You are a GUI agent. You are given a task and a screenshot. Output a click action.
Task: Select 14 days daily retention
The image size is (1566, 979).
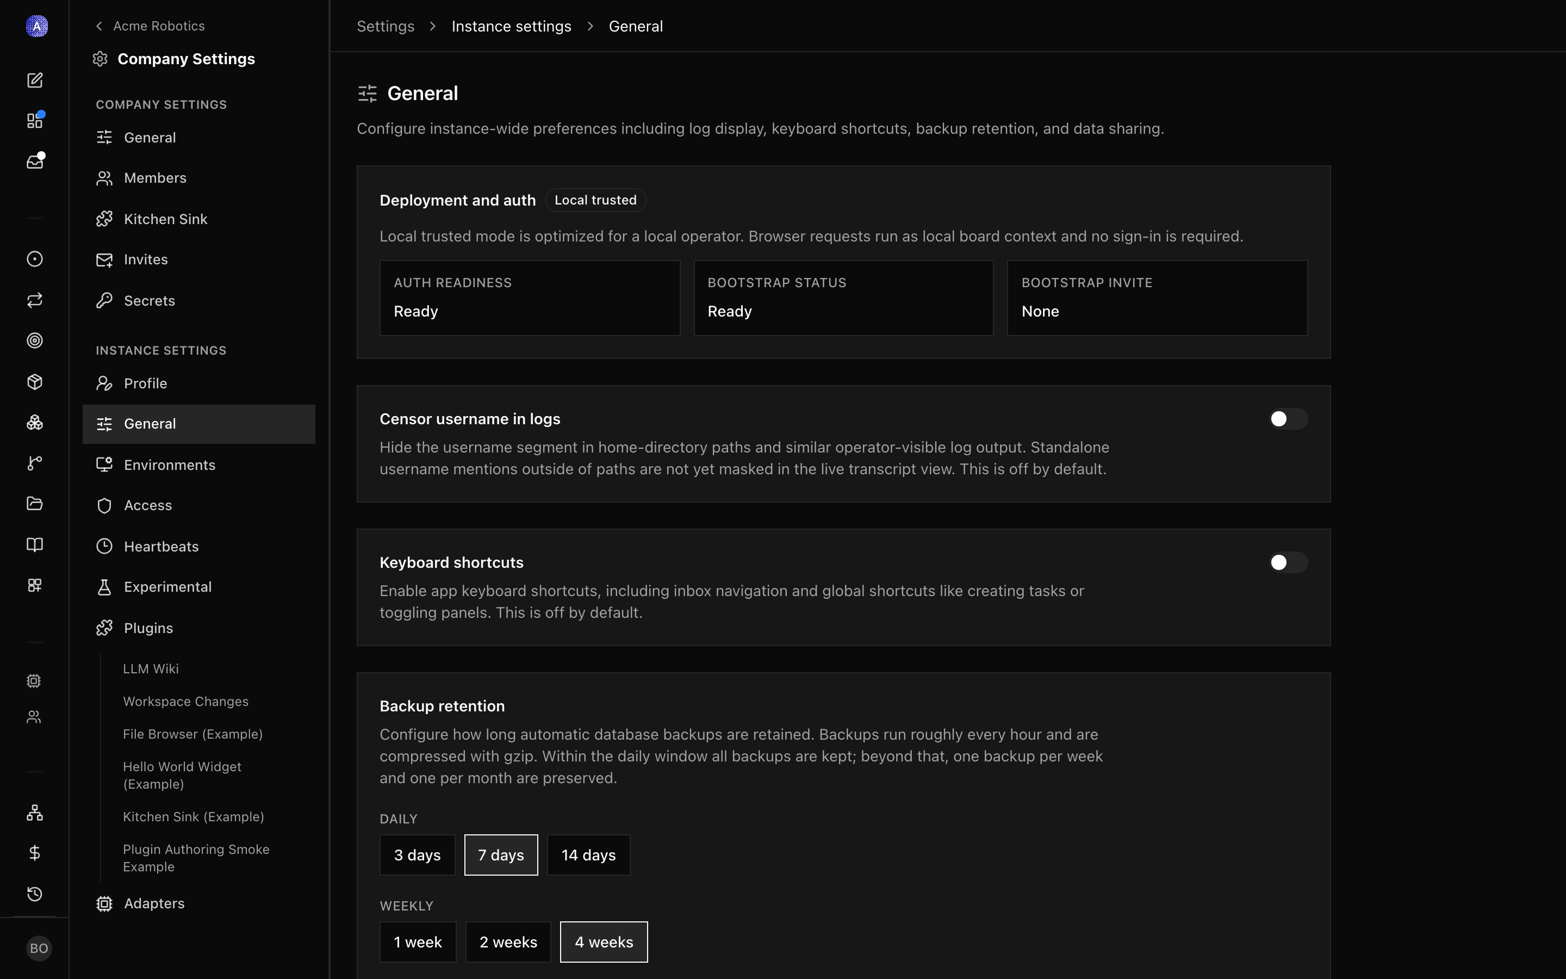coord(588,854)
